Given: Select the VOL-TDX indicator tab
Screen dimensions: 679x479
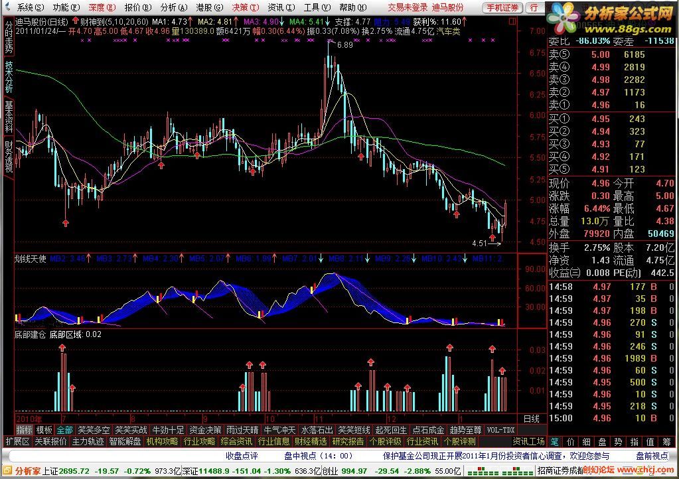Looking at the screenshot, I should (x=501, y=430).
